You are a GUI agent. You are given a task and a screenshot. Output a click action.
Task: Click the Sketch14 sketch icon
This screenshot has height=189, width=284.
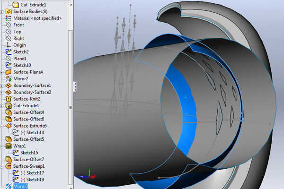[x=16, y=133]
